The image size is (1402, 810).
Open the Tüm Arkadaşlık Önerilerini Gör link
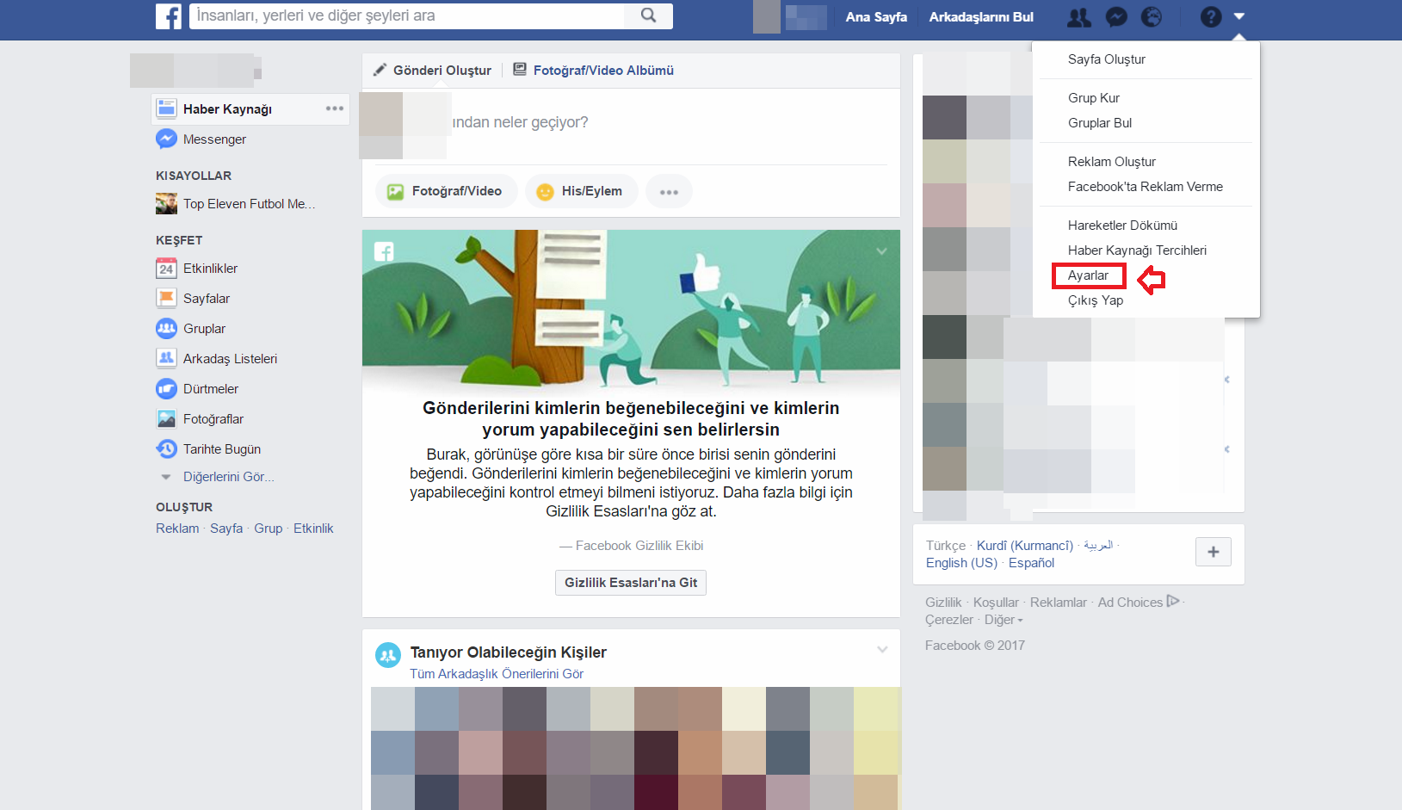[497, 674]
